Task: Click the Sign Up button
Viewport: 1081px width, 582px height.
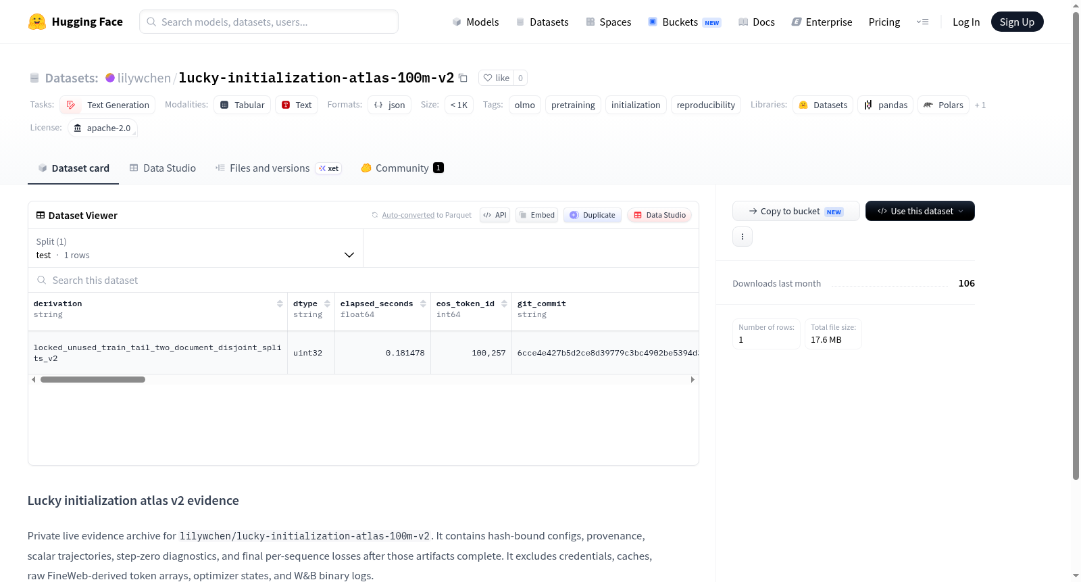Action: [1017, 22]
